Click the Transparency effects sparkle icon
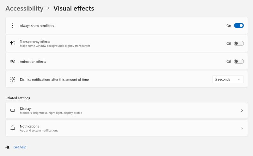 [13, 43]
